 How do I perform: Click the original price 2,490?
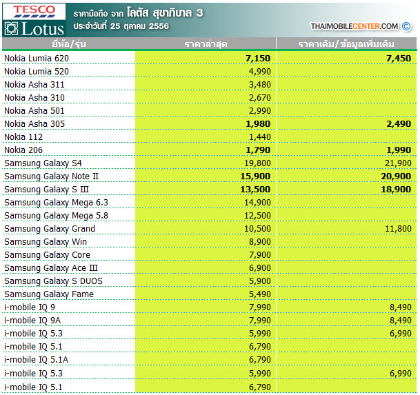point(399,124)
